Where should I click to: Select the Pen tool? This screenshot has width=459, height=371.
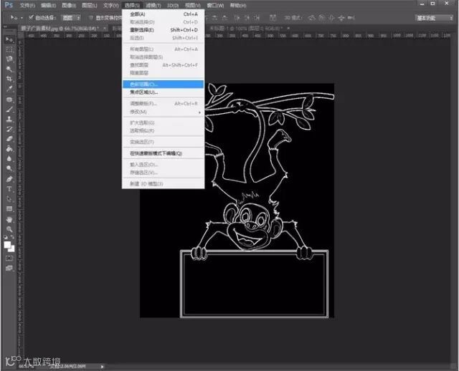9,179
